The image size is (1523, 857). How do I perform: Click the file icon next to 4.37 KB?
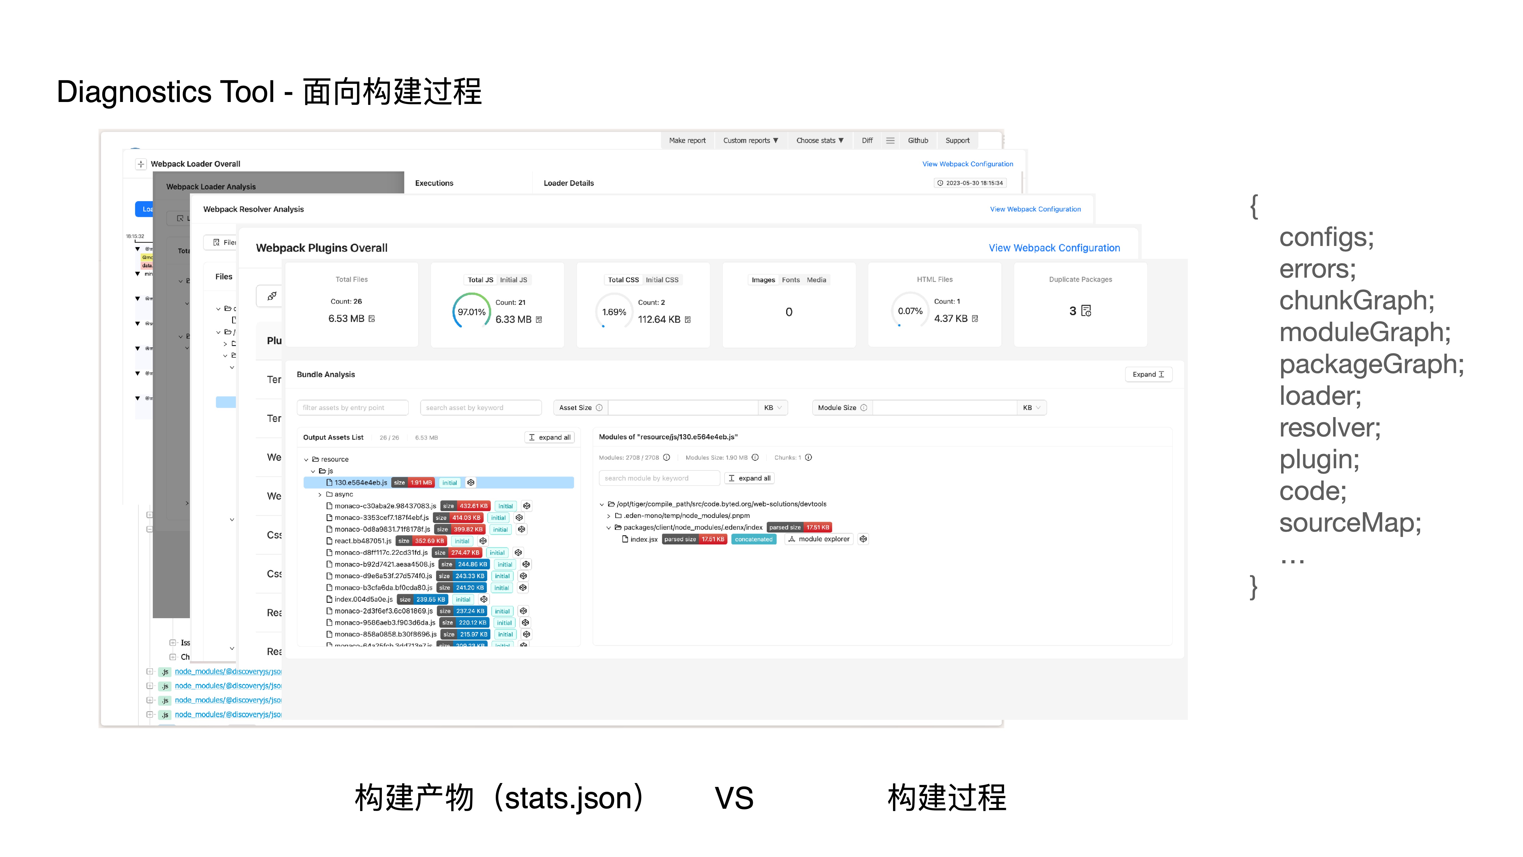[x=975, y=319]
